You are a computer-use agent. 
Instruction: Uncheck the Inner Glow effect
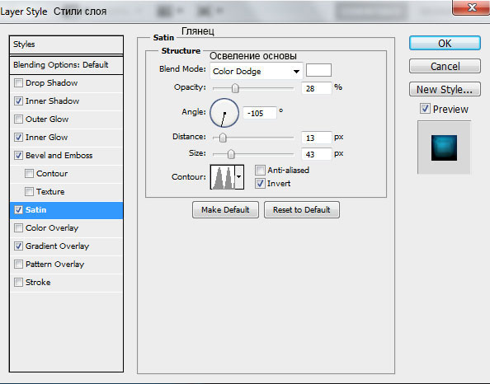(18, 137)
